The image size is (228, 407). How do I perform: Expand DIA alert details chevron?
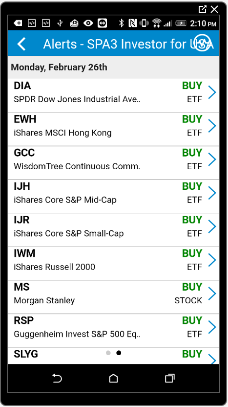[x=212, y=92]
